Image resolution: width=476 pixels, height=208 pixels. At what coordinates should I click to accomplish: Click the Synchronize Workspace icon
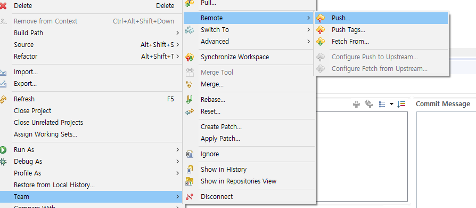[190, 57]
